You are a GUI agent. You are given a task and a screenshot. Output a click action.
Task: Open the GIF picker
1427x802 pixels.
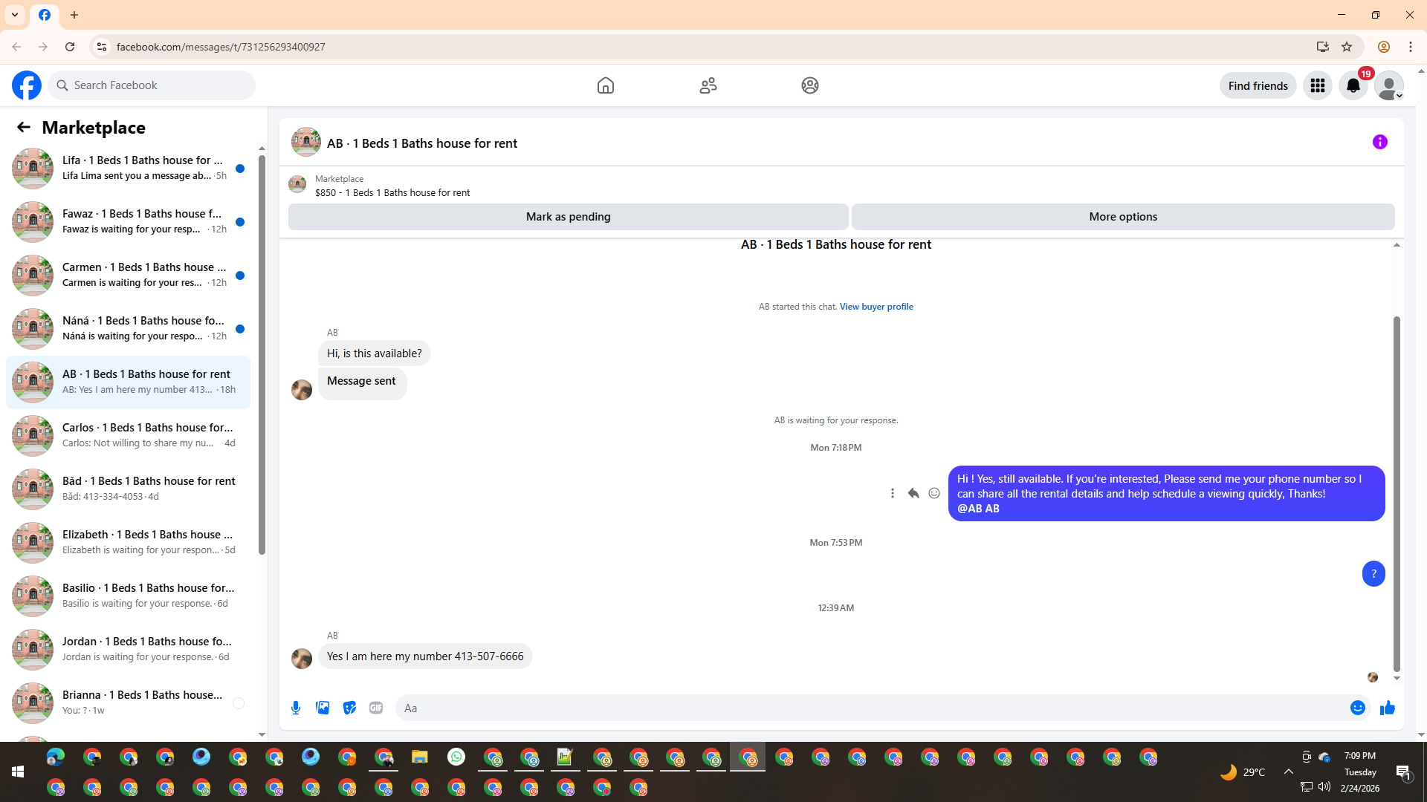[376, 708]
